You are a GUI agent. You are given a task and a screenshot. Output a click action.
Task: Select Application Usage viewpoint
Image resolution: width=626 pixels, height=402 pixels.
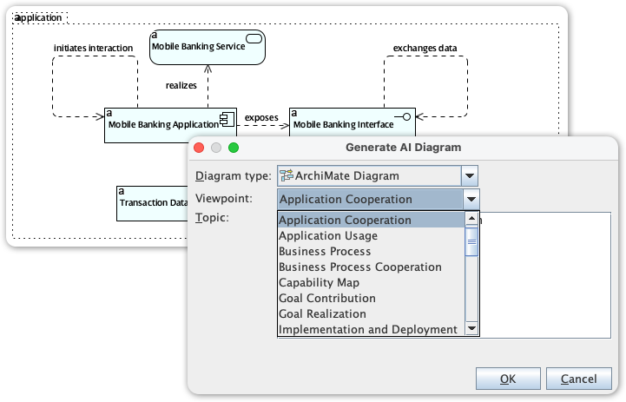[328, 235]
